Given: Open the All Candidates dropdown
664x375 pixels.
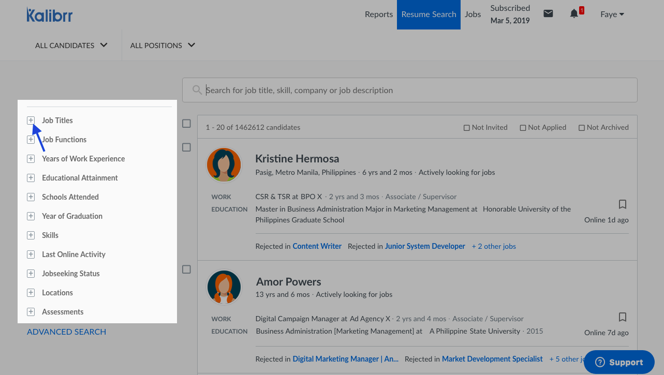Looking at the screenshot, I should [71, 46].
